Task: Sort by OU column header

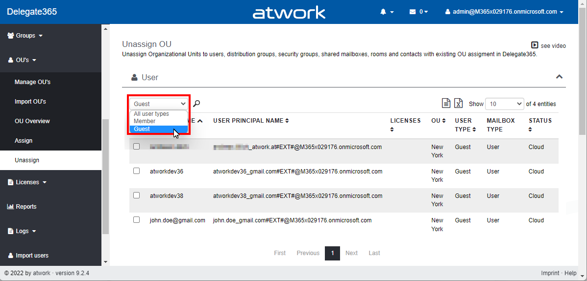Action: coord(439,121)
